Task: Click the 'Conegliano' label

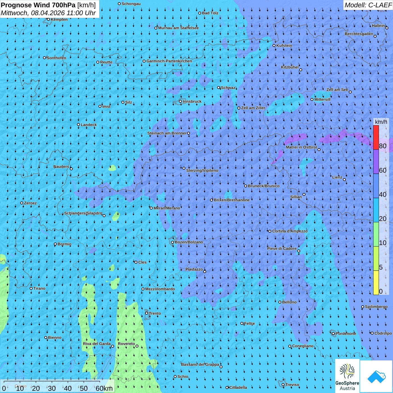Action: coord(303,346)
